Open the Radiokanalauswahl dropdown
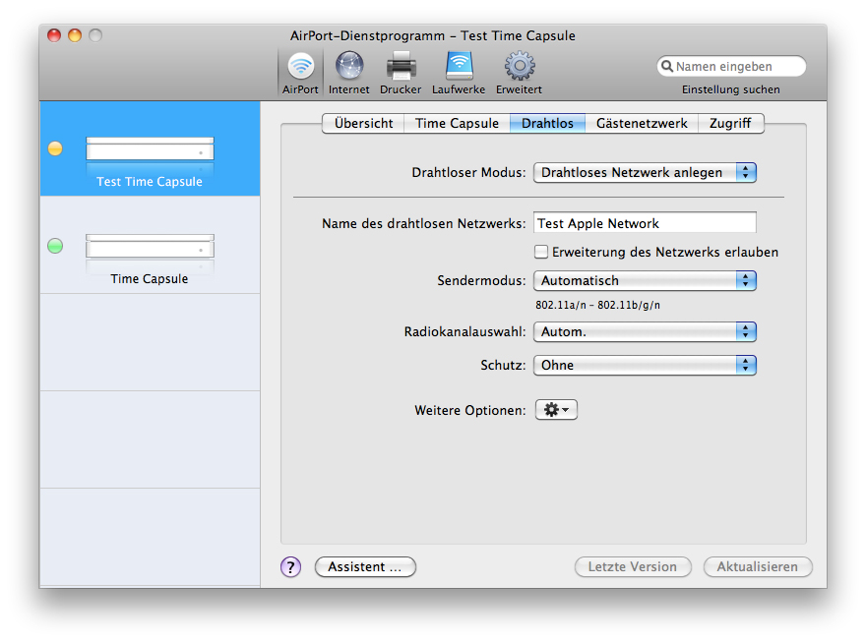 tap(645, 331)
